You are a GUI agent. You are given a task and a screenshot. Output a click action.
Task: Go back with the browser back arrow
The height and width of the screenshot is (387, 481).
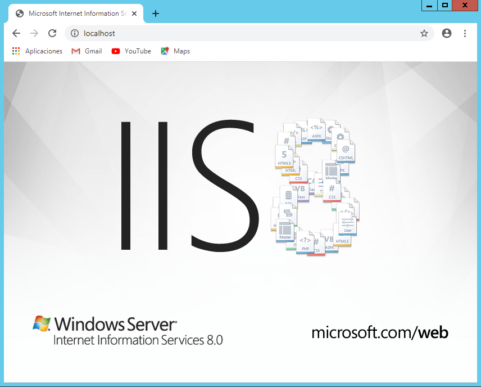pos(16,33)
